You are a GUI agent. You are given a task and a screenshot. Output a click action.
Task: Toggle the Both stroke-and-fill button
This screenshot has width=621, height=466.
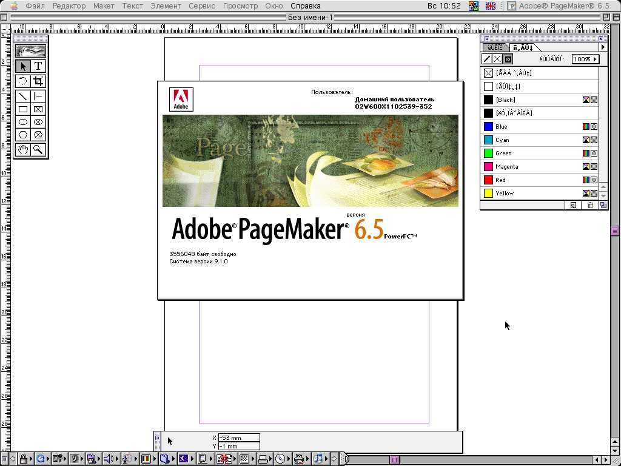(508, 59)
